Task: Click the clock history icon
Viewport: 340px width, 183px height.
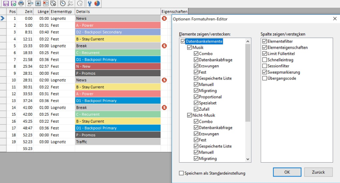Action: tap(63, 3)
